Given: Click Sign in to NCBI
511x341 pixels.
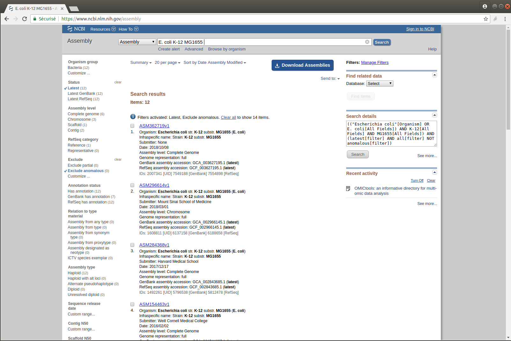Looking at the screenshot, I should coord(420,29).
